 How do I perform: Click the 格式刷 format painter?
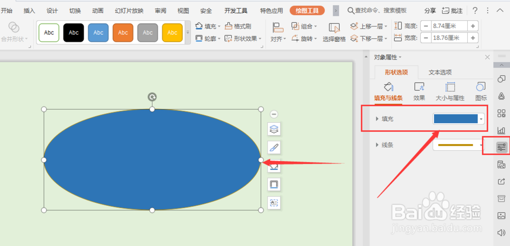point(238,26)
